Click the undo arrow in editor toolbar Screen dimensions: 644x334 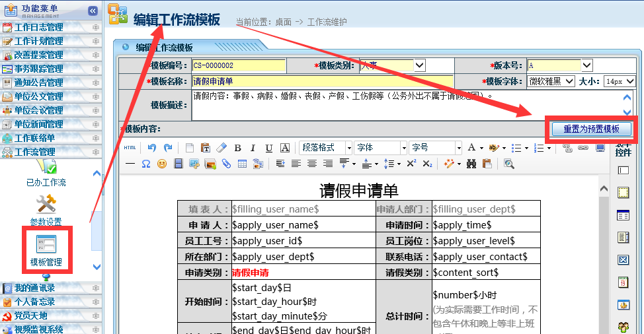[152, 148]
